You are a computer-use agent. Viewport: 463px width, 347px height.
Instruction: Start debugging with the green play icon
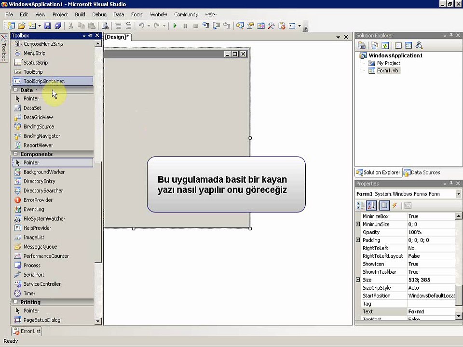click(175, 26)
